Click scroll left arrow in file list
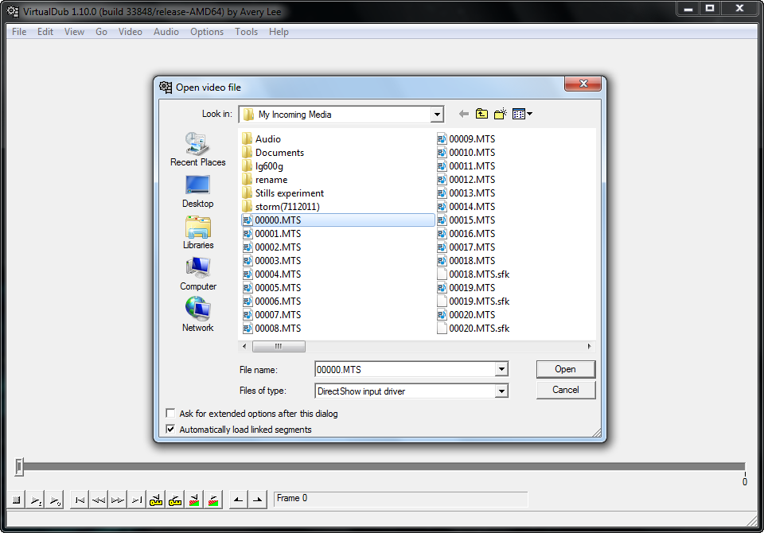This screenshot has height=533, width=764. 244,346
